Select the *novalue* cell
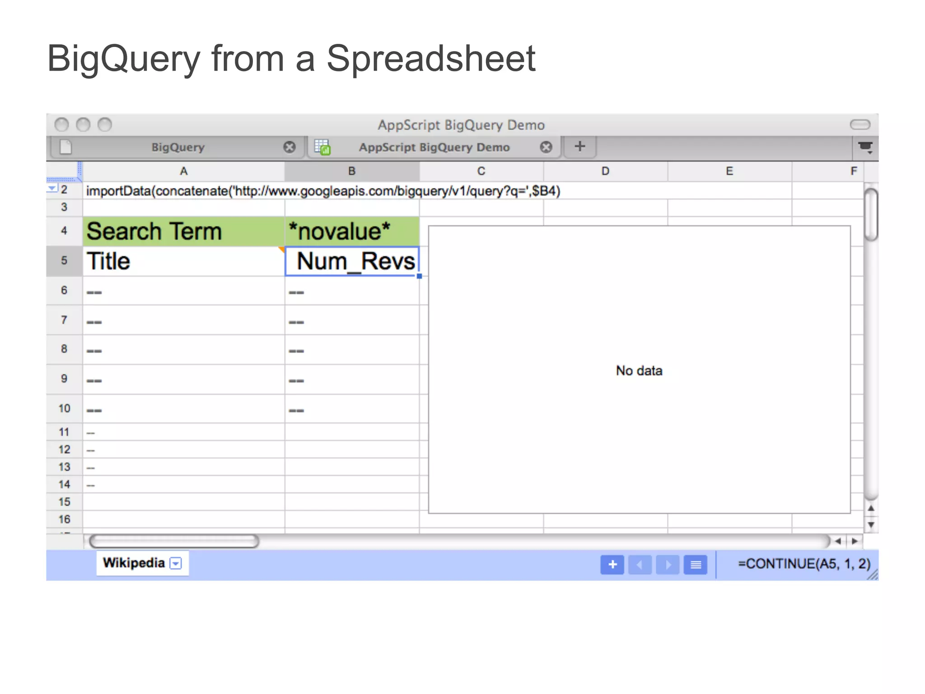 pyautogui.click(x=352, y=231)
